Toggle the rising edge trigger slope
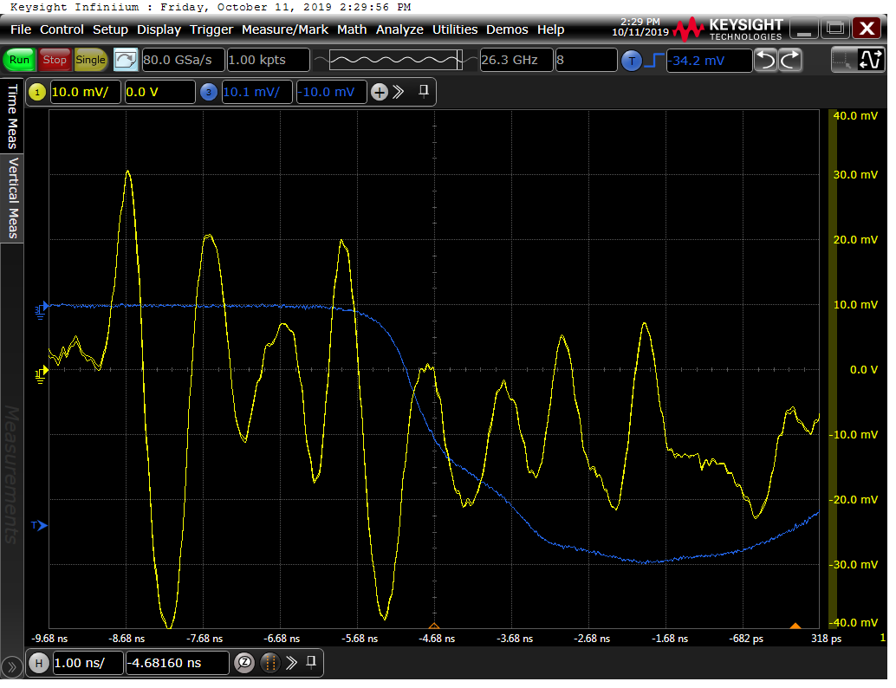Screen dimensions: 896x688 654,60
